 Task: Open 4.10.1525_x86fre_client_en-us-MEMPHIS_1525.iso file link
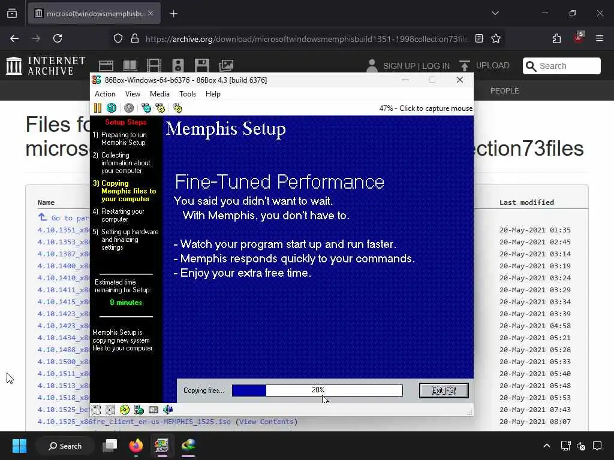click(134, 422)
